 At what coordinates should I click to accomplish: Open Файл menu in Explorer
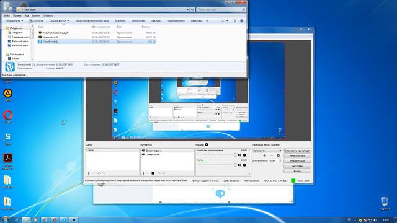tap(7, 15)
